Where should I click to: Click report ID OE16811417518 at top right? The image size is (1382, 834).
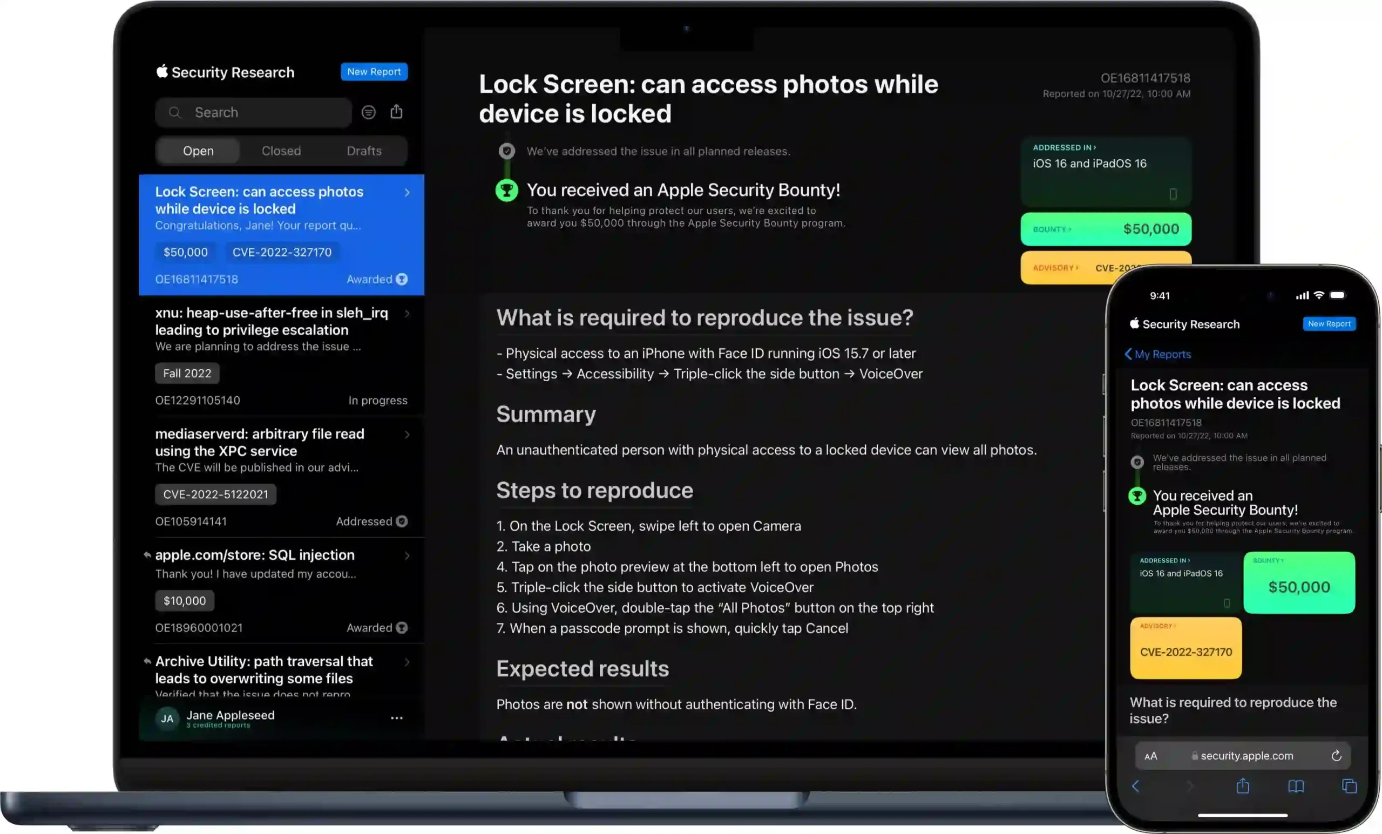(x=1145, y=78)
